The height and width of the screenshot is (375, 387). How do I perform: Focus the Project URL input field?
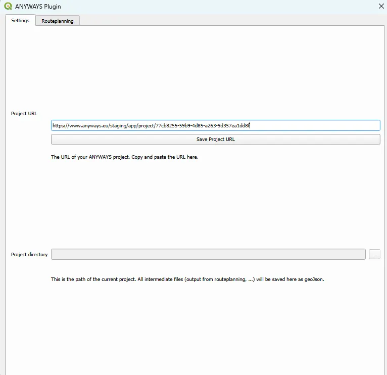coord(215,125)
